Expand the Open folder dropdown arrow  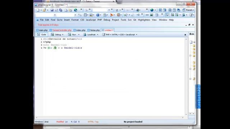pyautogui.click(x=47, y=10)
